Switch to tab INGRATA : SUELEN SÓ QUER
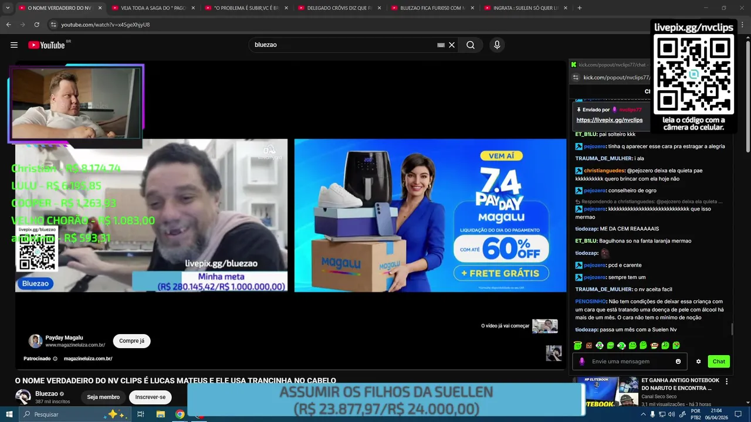The image size is (751, 422). 525,8
